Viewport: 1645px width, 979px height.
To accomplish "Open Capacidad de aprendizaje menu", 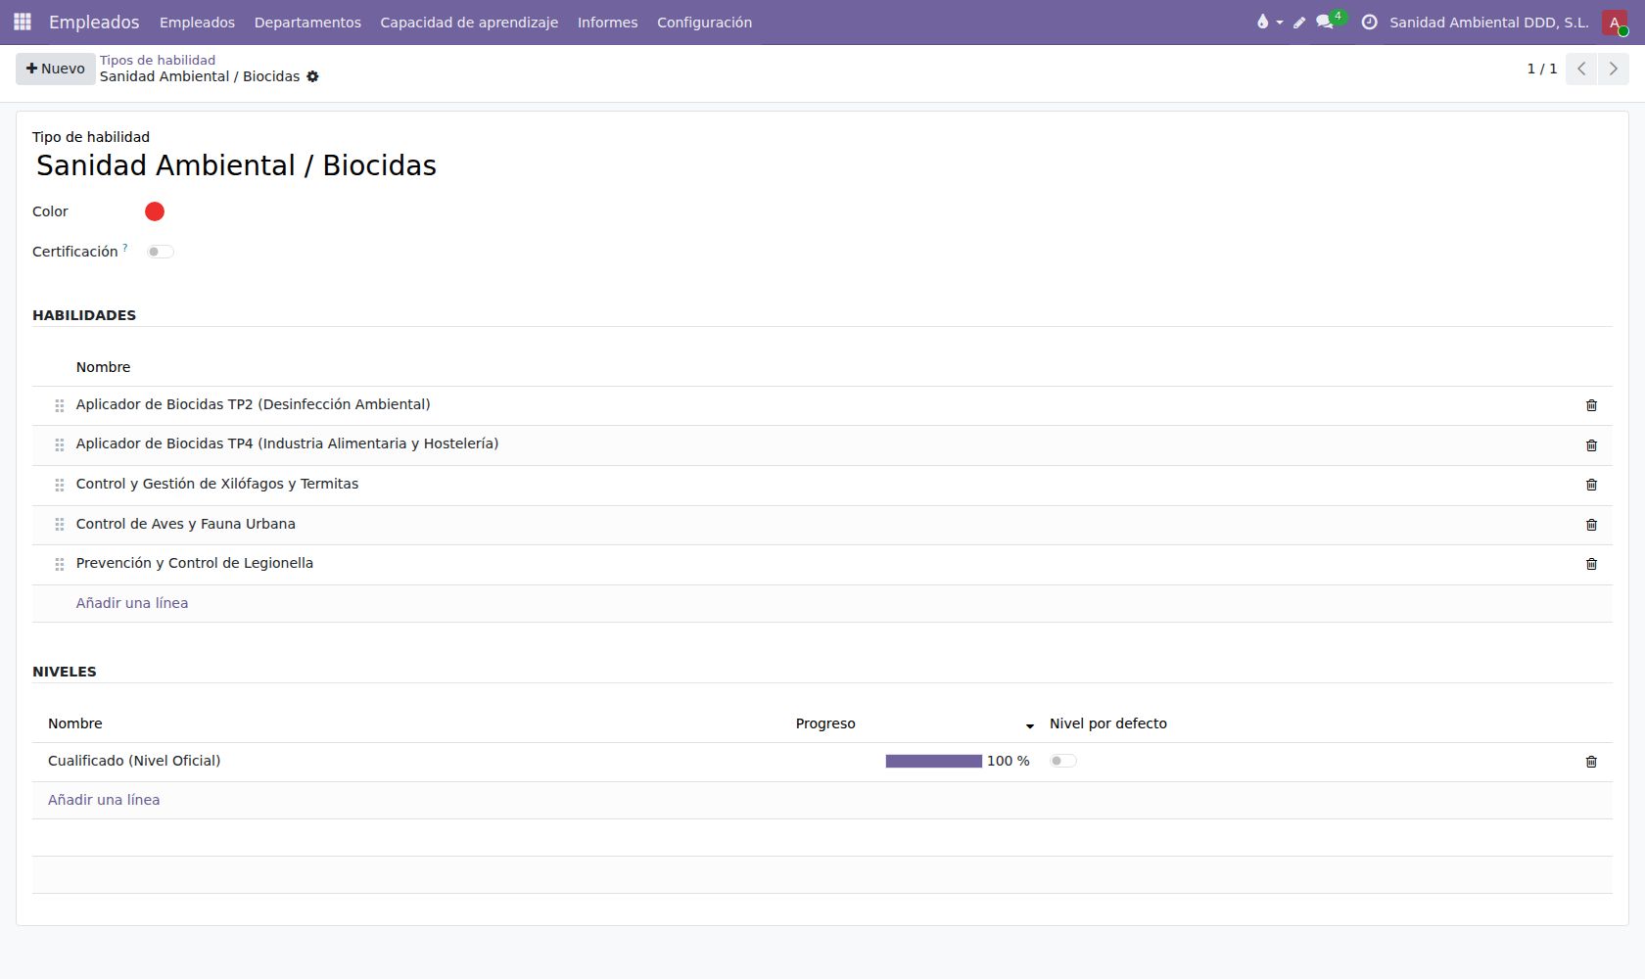I will [x=469, y=23].
